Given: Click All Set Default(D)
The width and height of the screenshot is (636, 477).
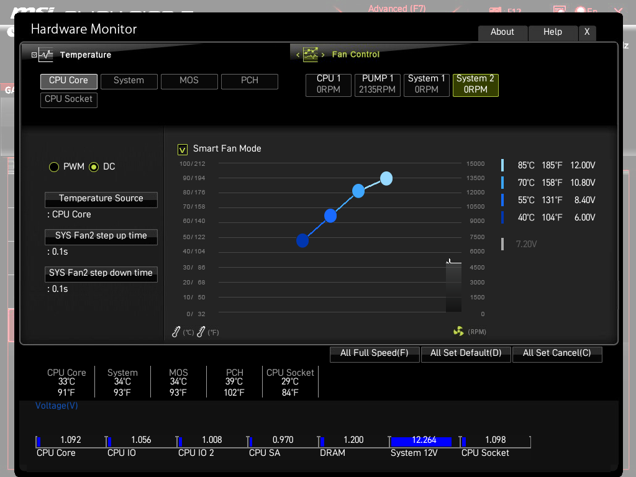Looking at the screenshot, I should (x=466, y=353).
